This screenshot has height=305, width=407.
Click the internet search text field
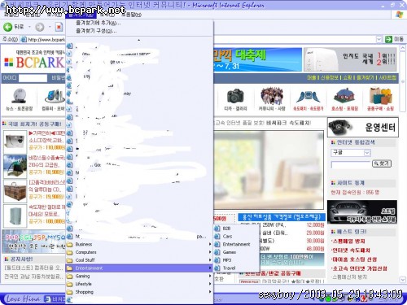pyautogui.click(x=351, y=164)
